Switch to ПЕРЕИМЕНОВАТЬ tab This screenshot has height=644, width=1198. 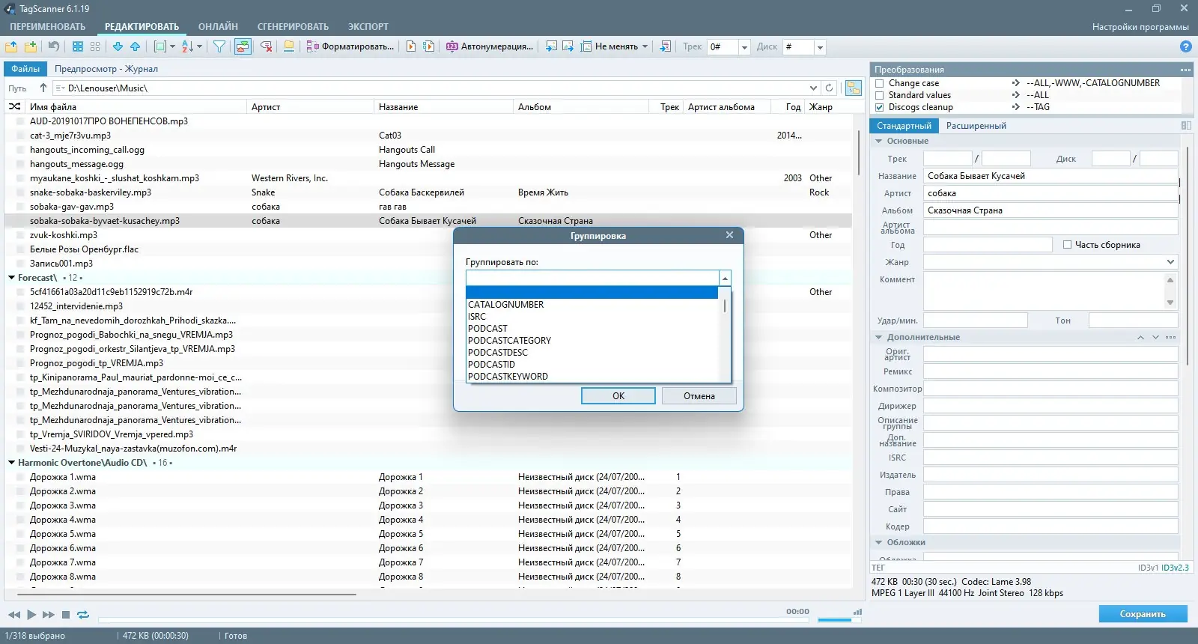[48, 27]
